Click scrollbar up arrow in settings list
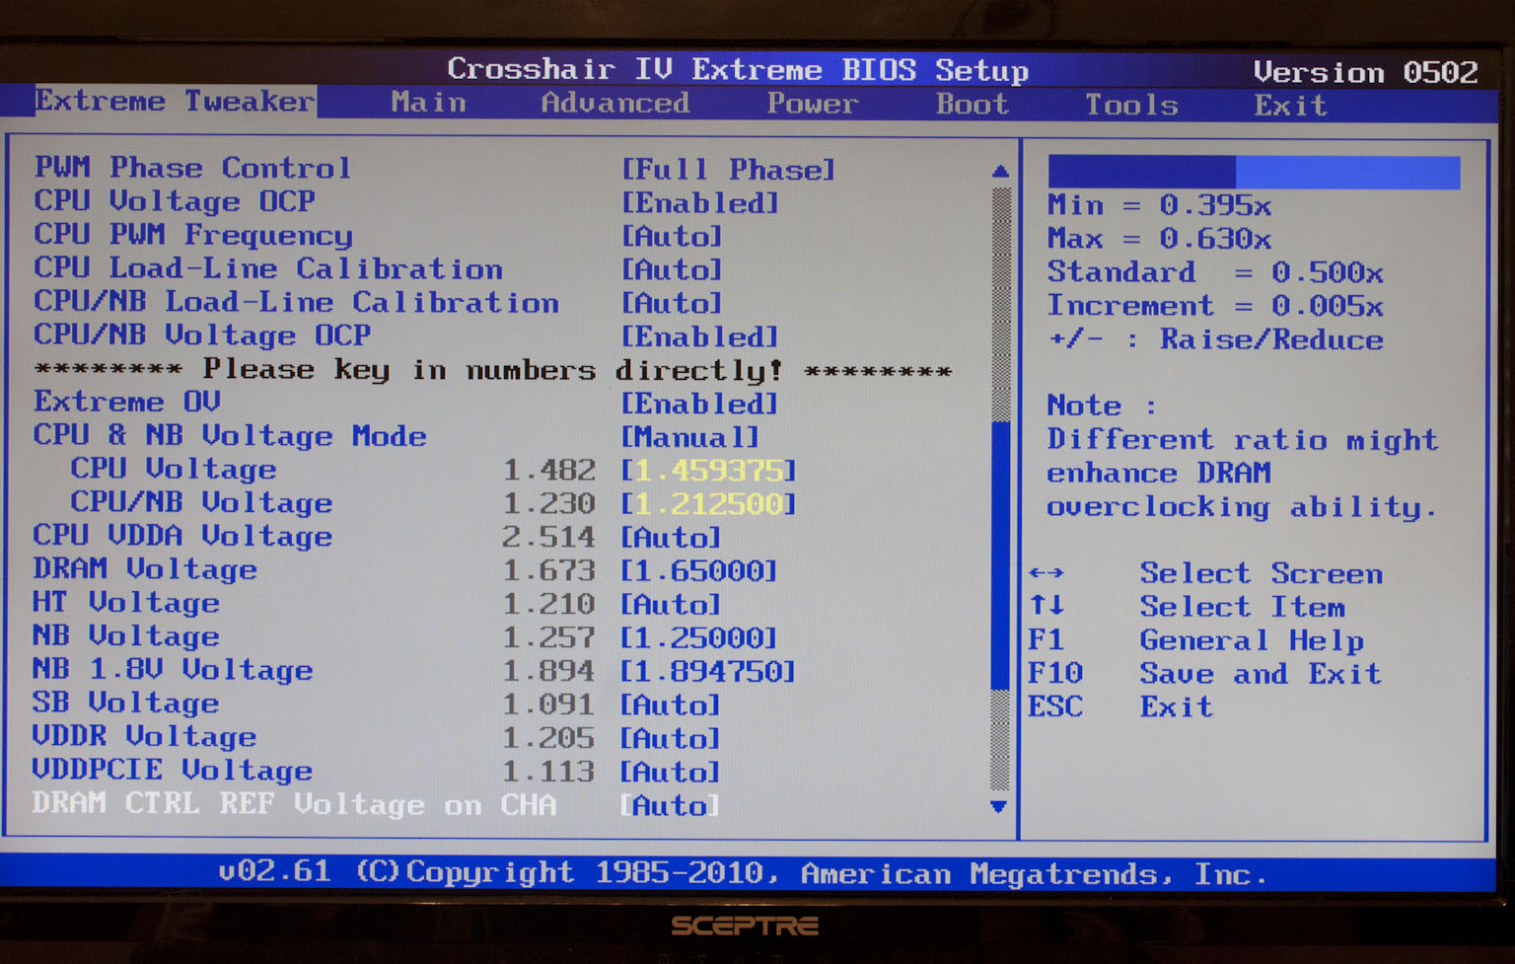Viewport: 1515px width, 964px height. point(1000,172)
